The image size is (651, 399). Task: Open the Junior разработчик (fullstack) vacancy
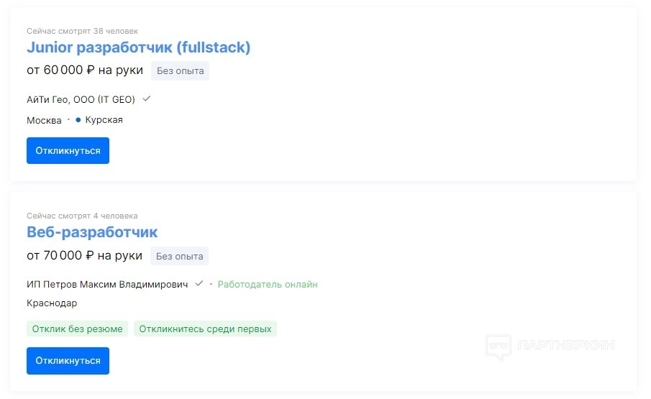pos(138,47)
